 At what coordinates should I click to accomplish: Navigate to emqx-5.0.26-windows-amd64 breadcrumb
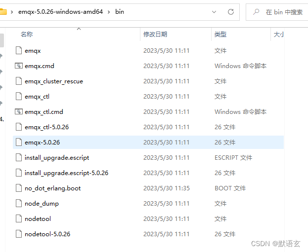click(x=60, y=12)
